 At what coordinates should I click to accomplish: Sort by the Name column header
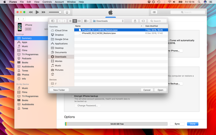click(109, 26)
